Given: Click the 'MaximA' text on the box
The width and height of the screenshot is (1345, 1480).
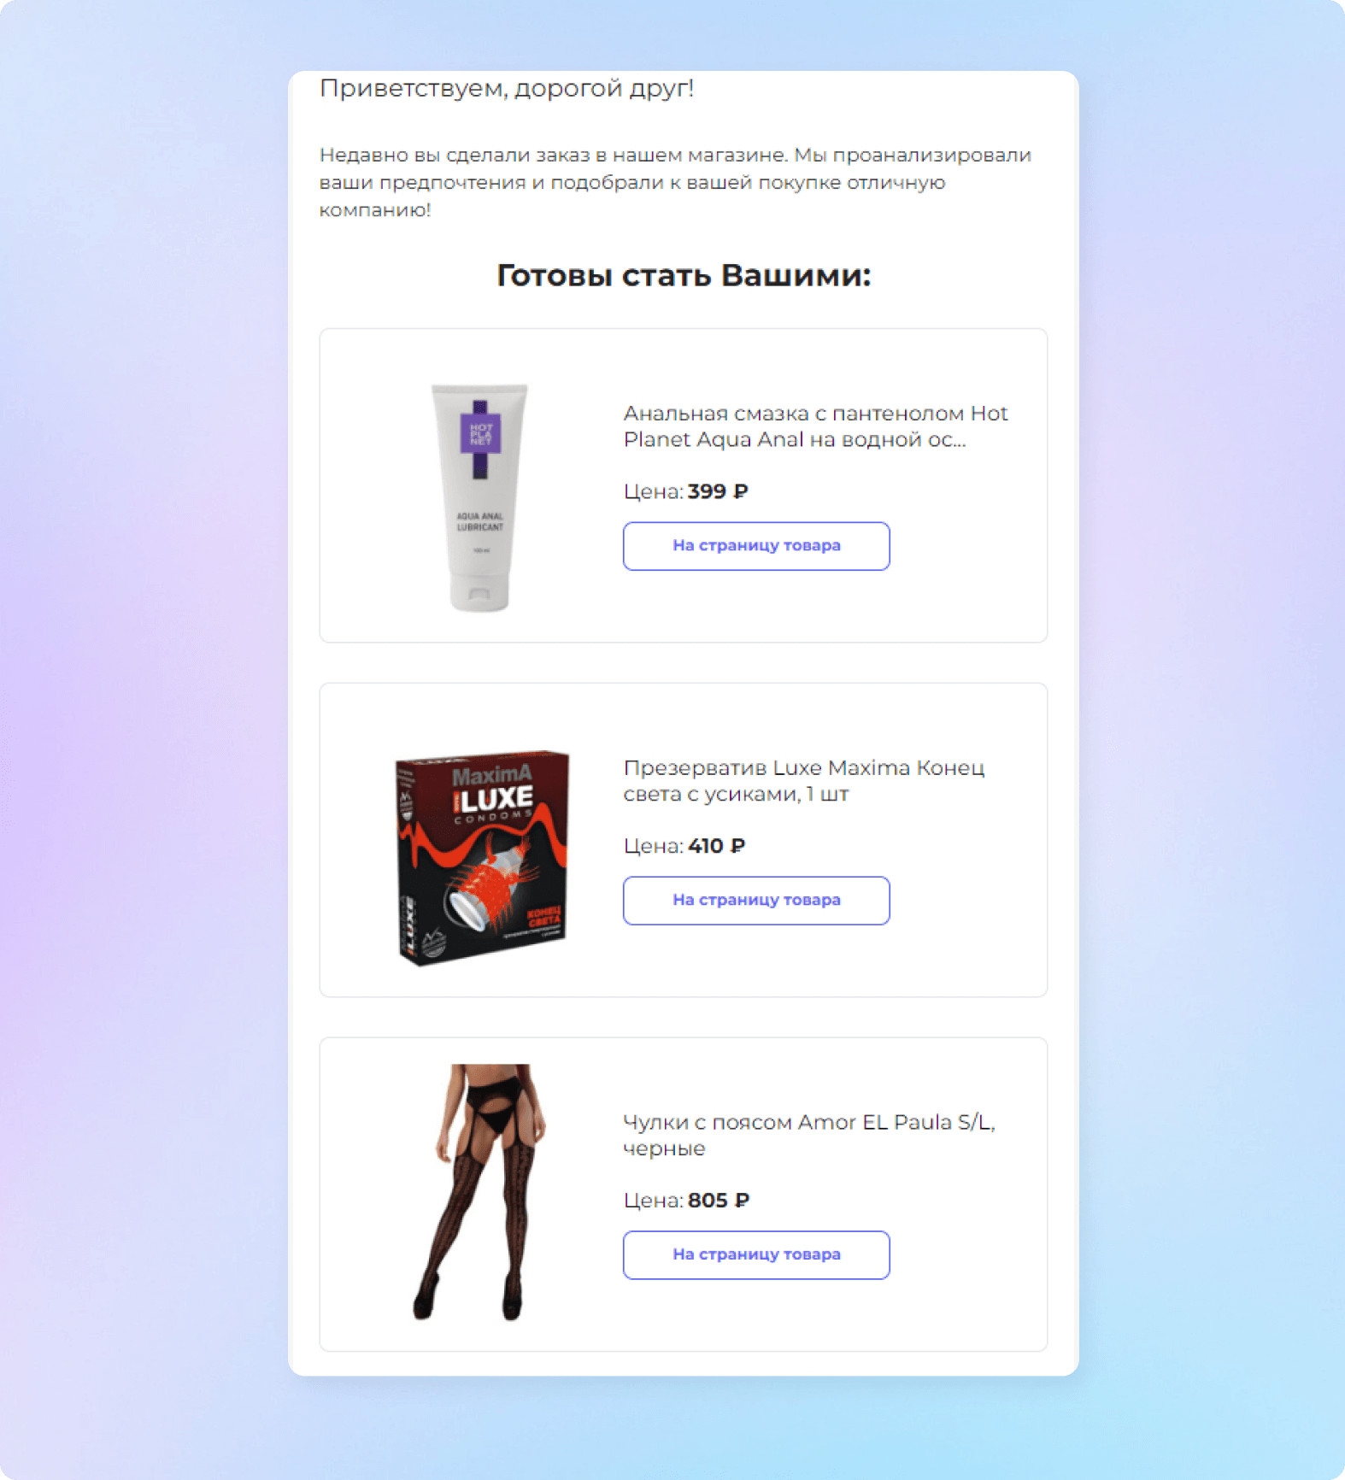Looking at the screenshot, I should point(491,776).
